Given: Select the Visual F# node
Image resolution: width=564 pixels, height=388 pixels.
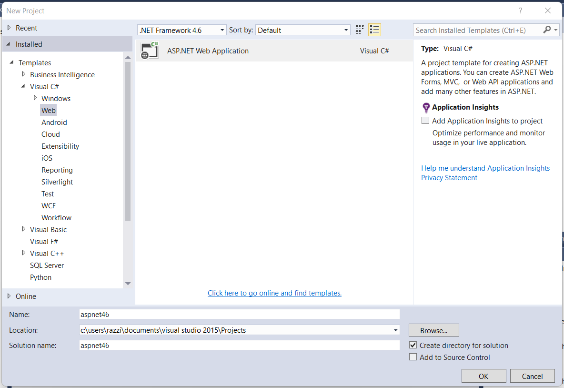Looking at the screenshot, I should [44, 241].
